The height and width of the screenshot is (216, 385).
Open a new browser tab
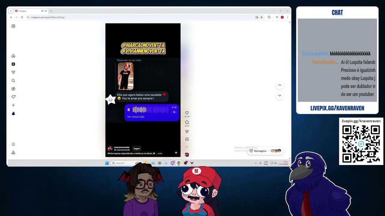(51, 11)
